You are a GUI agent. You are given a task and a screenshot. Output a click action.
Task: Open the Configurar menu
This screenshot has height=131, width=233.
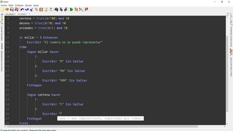tap(19, 5)
